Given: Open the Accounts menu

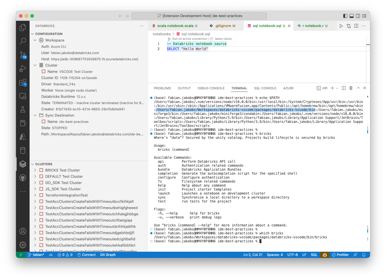Looking at the screenshot, I should (23, 231).
